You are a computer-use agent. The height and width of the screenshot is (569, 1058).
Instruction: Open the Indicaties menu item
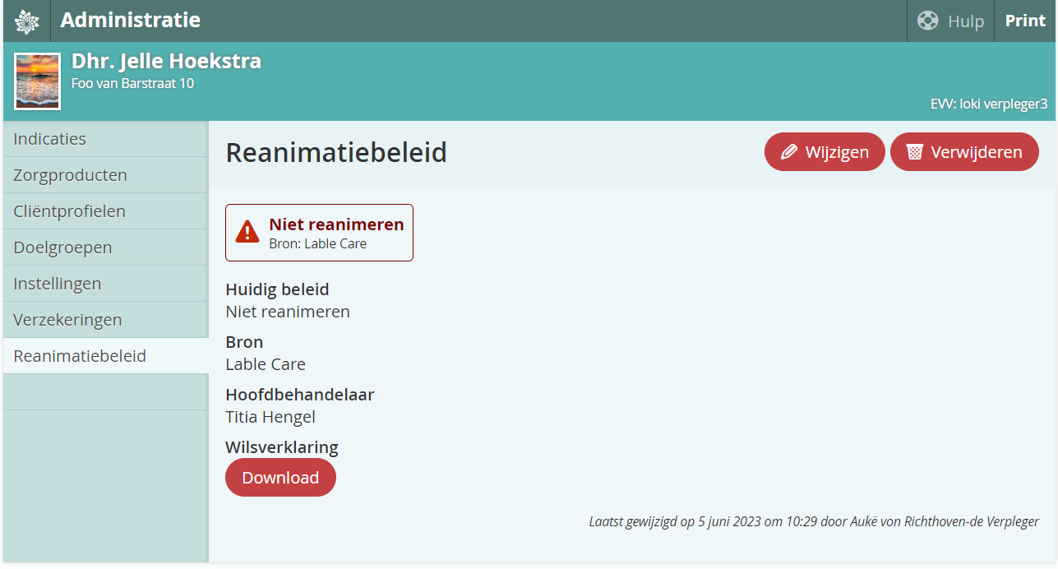pyautogui.click(x=49, y=139)
